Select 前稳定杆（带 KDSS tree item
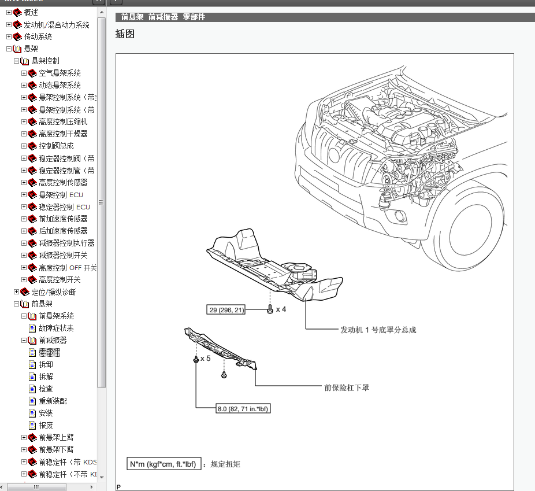535x491 pixels. (x=68, y=462)
